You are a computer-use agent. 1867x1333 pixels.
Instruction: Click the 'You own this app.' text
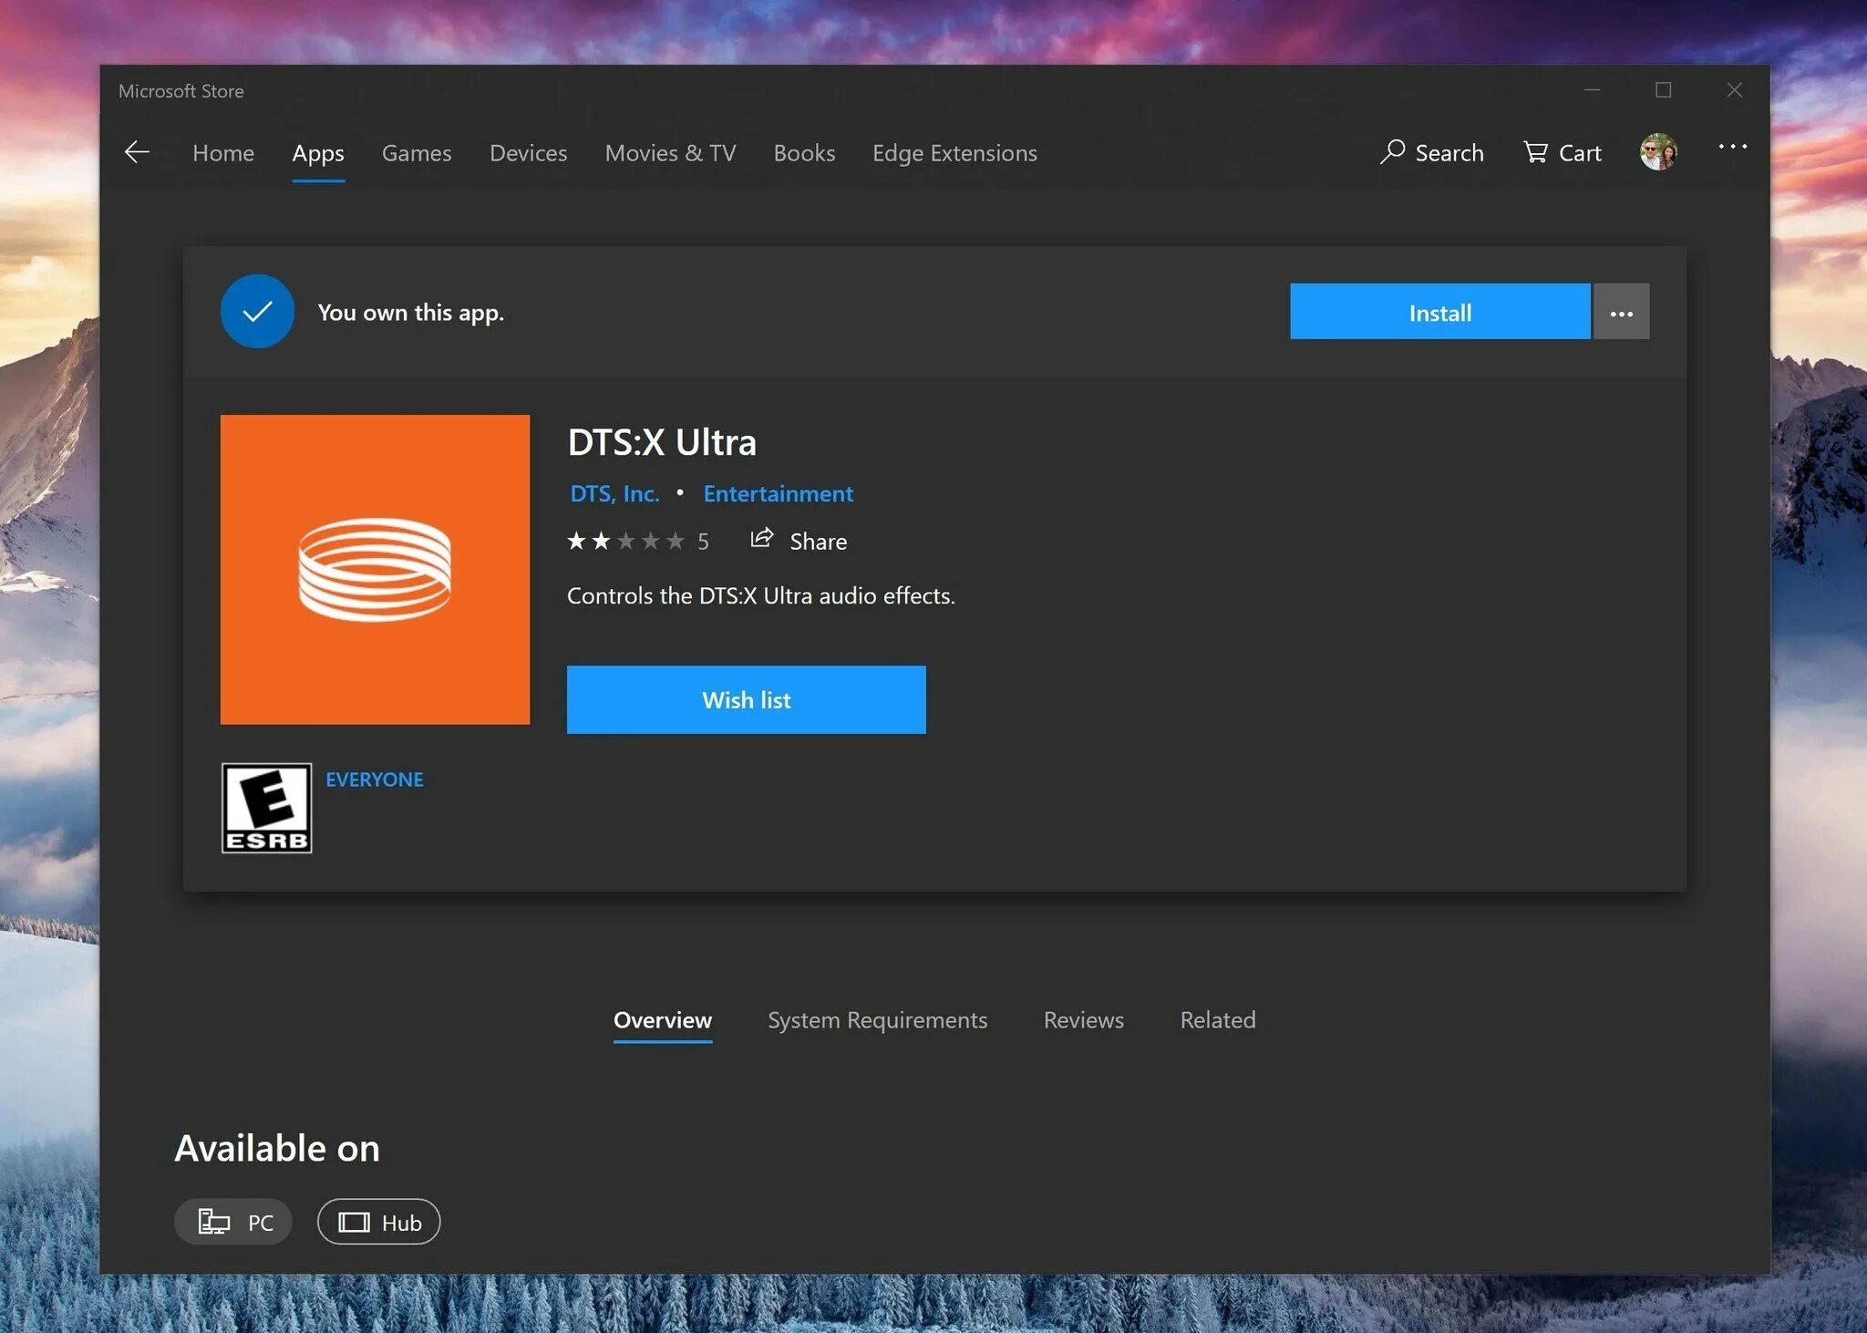(x=411, y=313)
